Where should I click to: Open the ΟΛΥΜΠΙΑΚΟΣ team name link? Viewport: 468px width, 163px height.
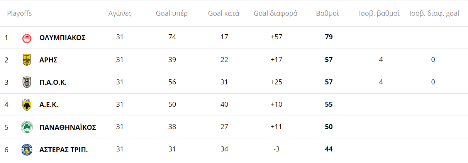coord(63,37)
